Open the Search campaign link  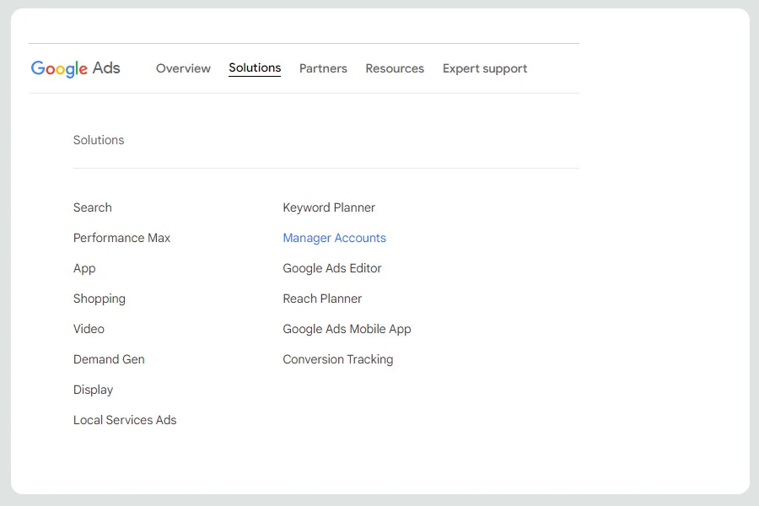click(93, 207)
